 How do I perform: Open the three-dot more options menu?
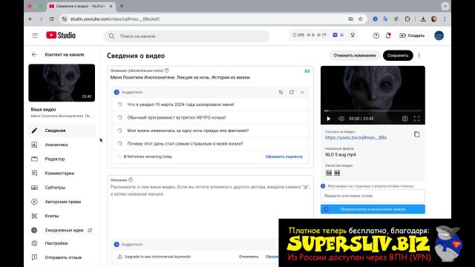point(419,56)
